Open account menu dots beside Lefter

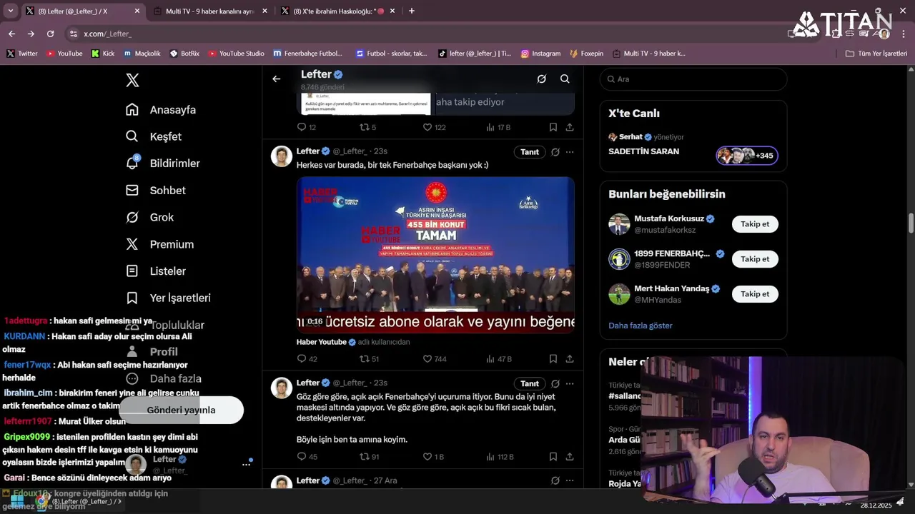click(x=246, y=465)
